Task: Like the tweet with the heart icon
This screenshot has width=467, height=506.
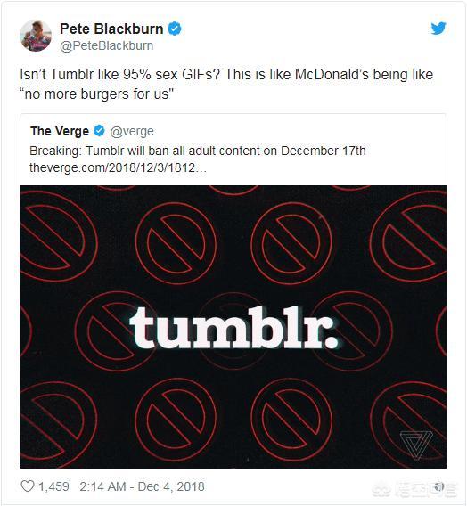Action: coord(28,486)
